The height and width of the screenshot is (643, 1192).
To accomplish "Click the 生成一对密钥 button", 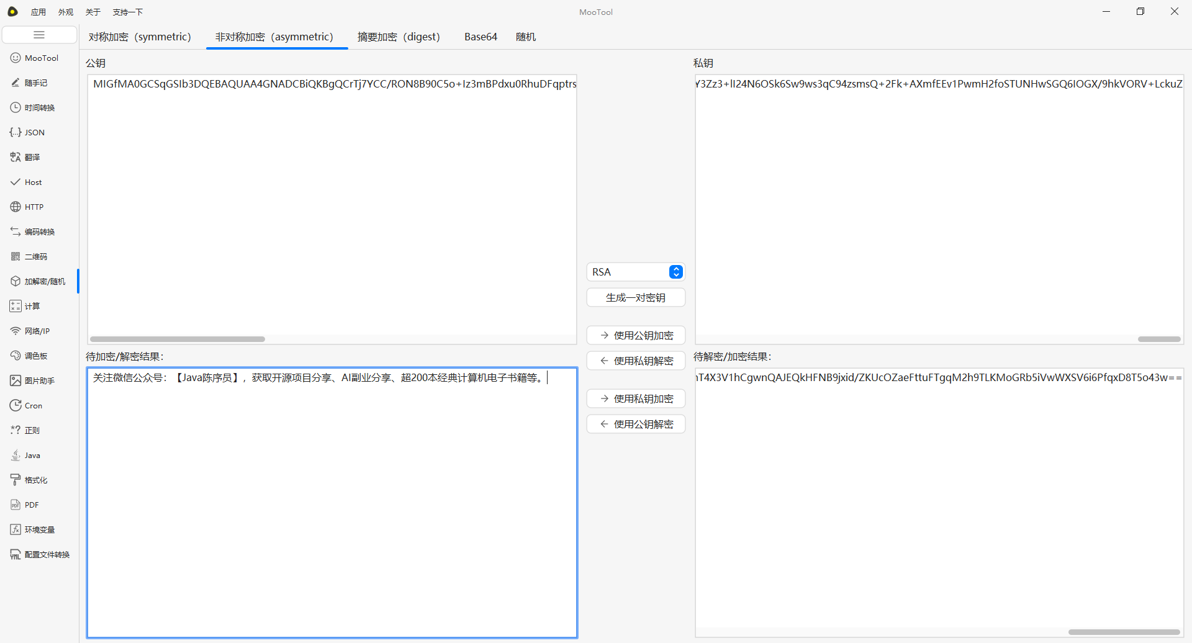I will (x=635, y=297).
